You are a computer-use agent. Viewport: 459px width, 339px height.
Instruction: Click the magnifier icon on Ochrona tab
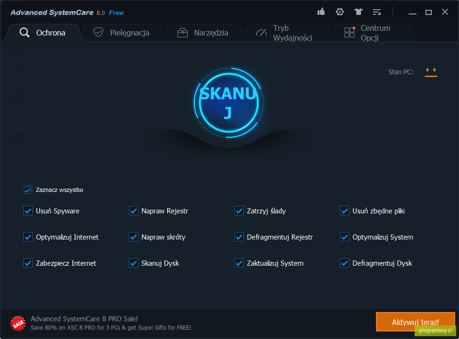24,33
